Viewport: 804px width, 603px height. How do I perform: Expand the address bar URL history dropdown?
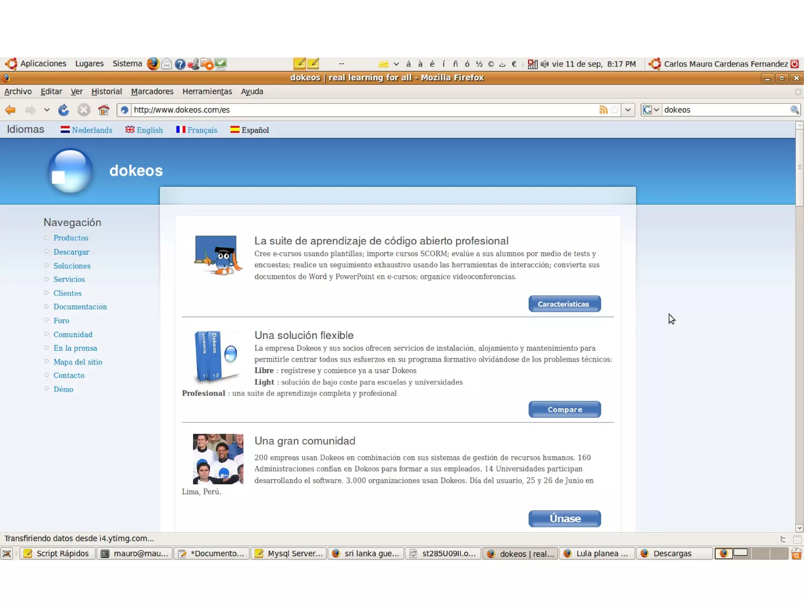[628, 110]
